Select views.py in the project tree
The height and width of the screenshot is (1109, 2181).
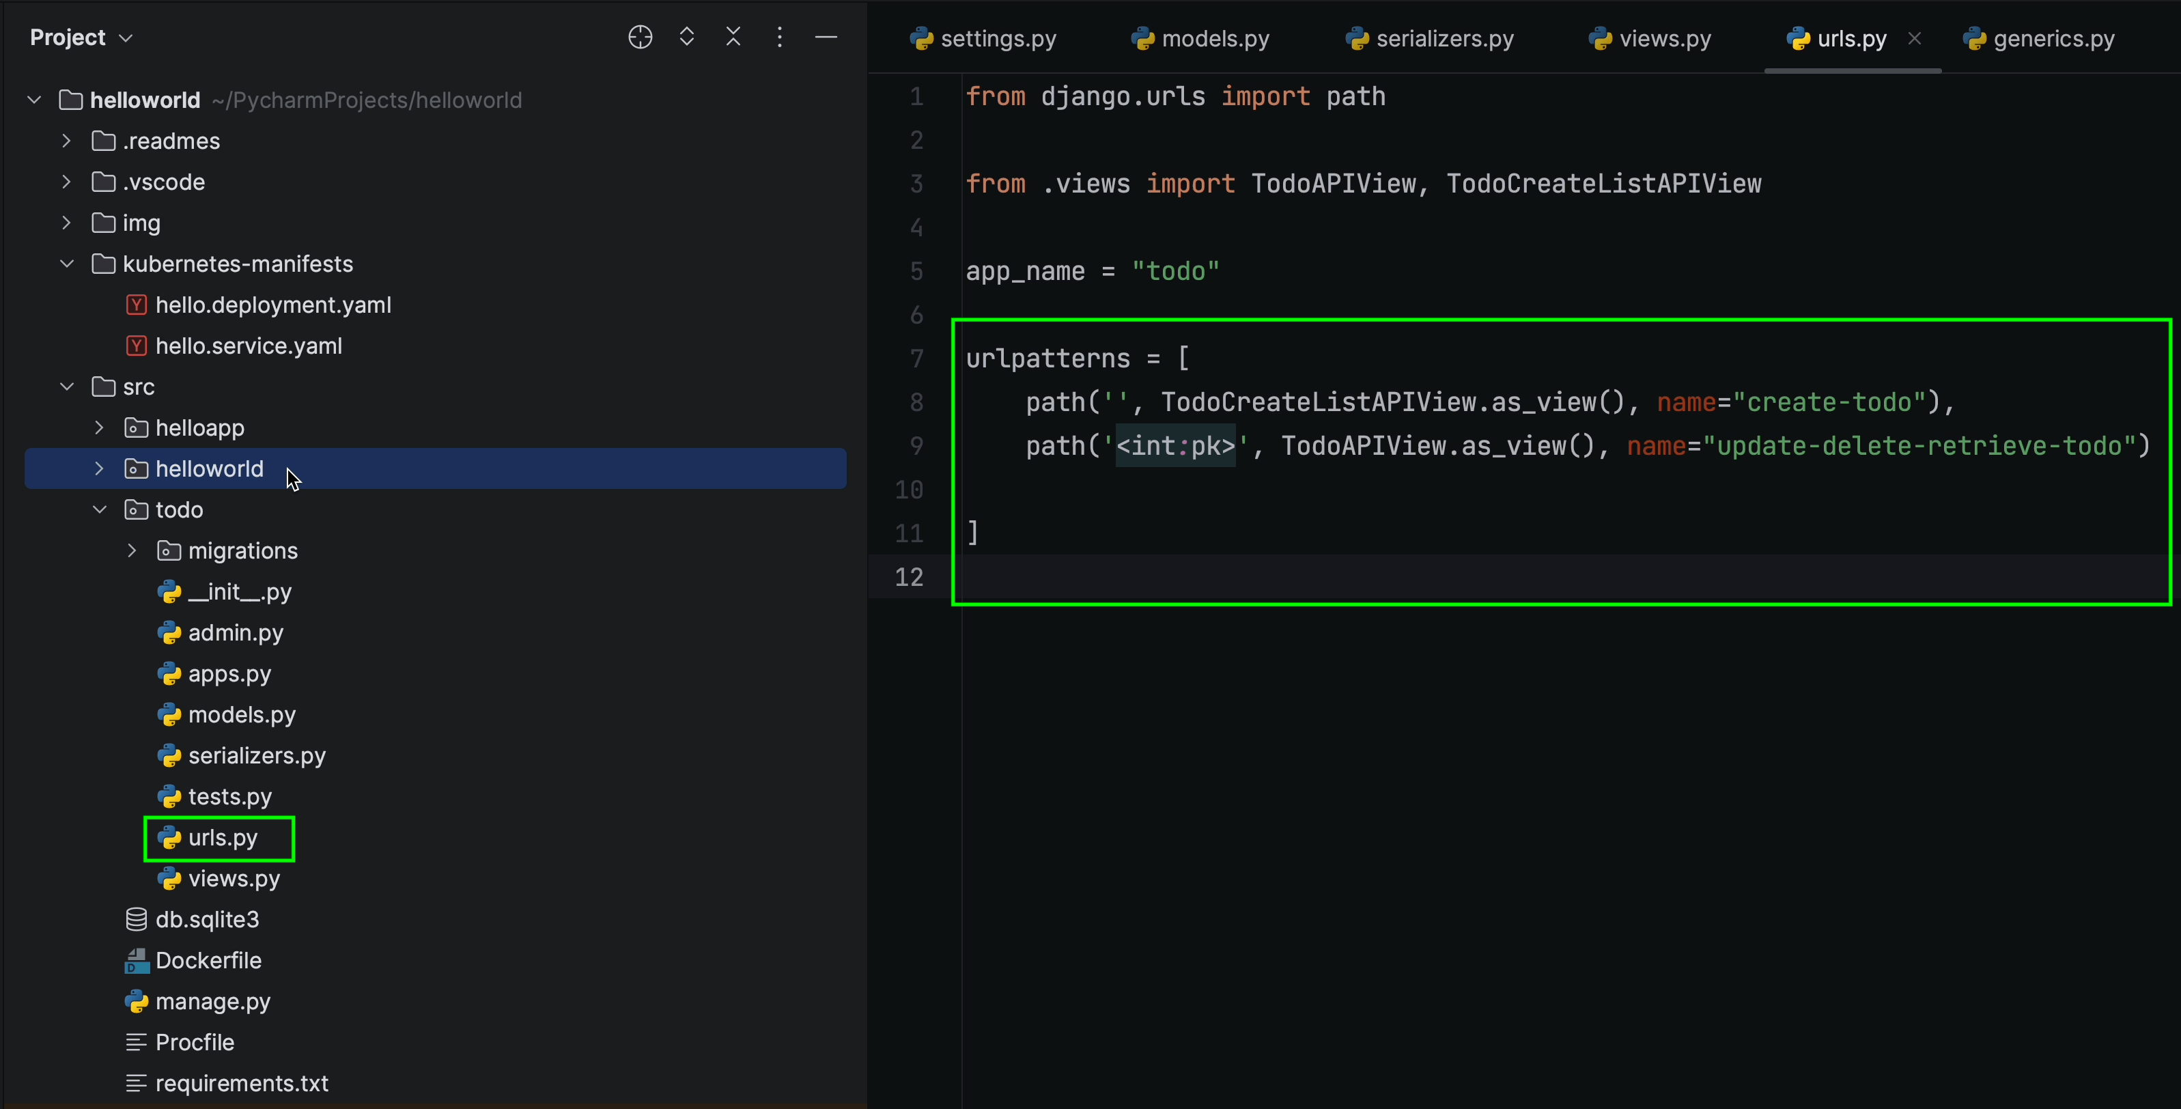pyautogui.click(x=234, y=879)
